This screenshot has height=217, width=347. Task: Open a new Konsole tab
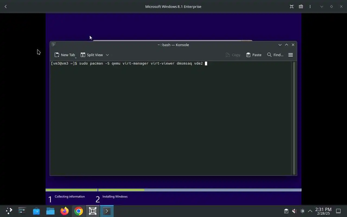pyautogui.click(x=65, y=55)
